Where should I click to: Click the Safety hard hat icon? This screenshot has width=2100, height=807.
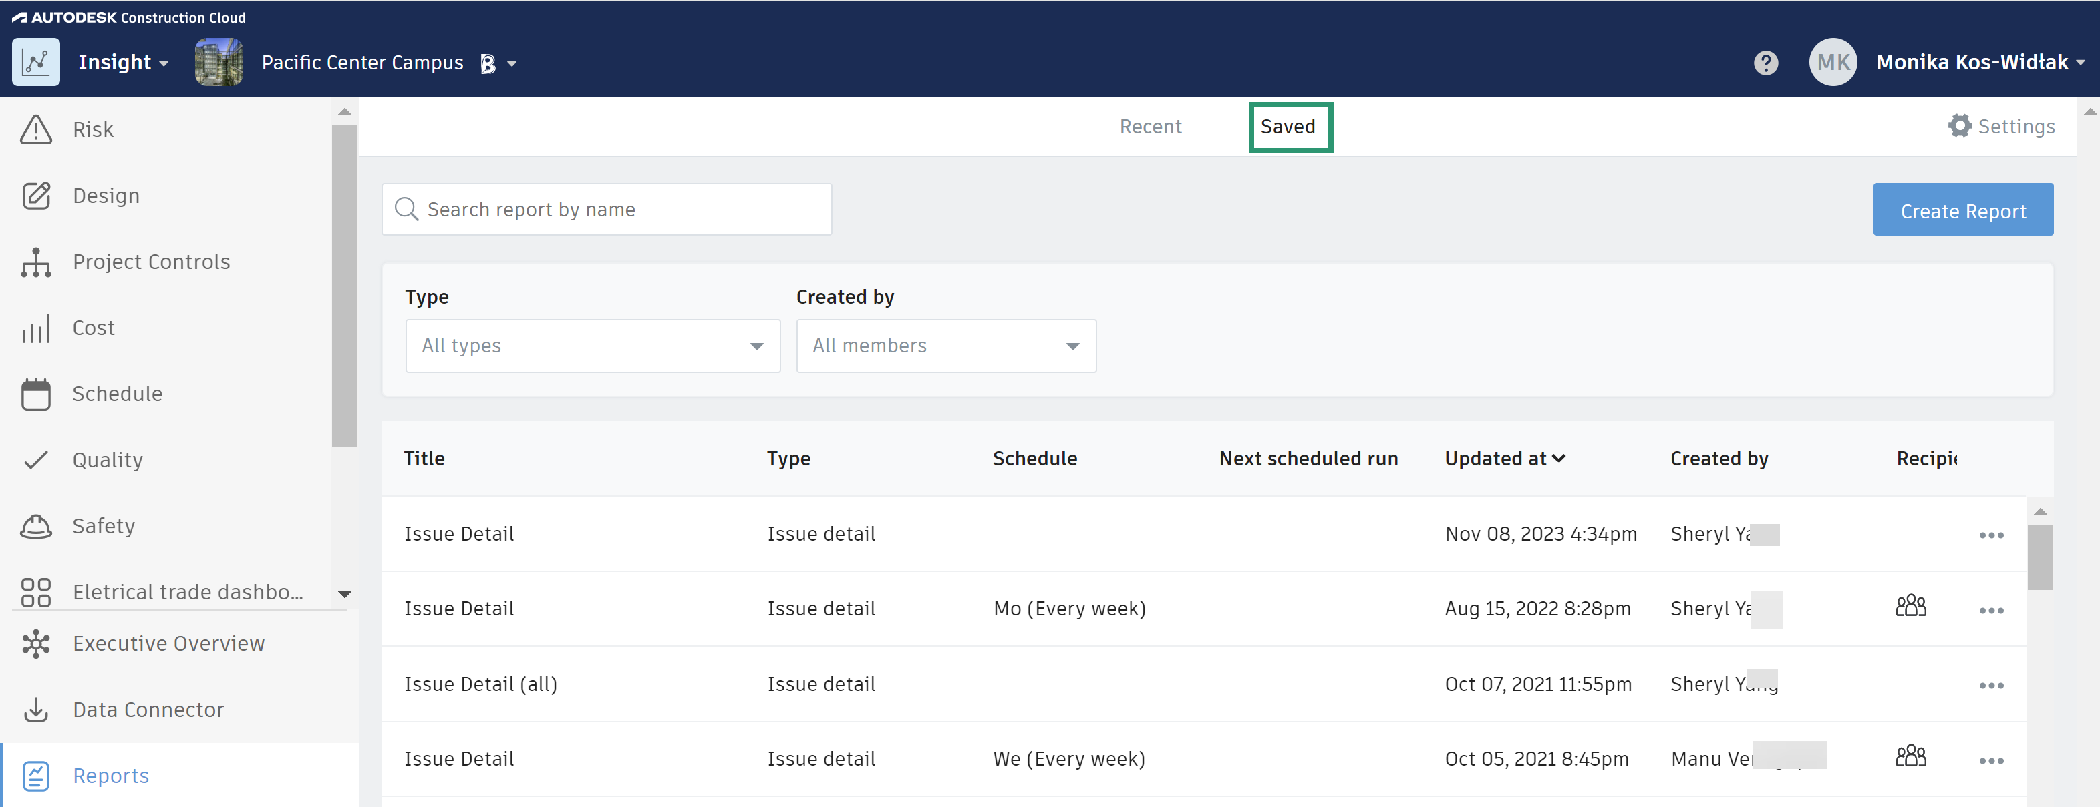(36, 526)
